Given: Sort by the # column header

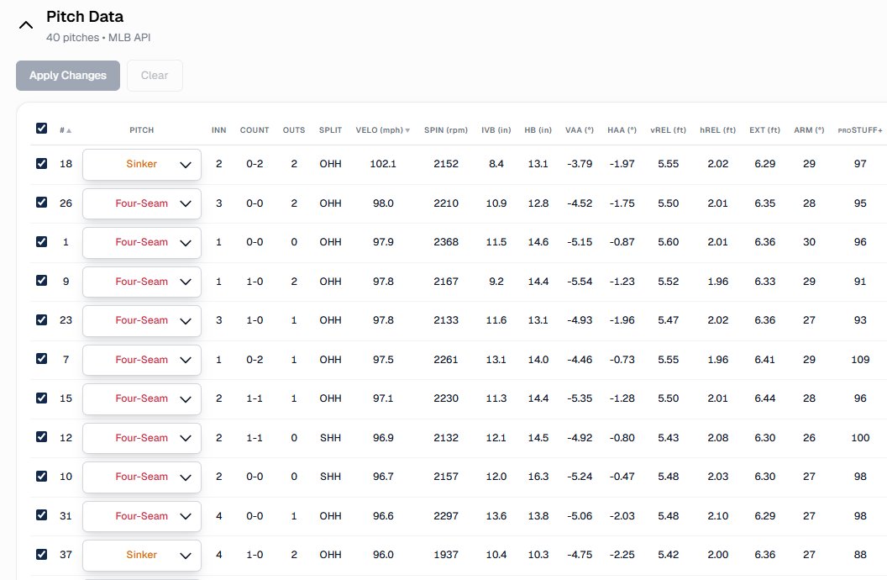Looking at the screenshot, I should tap(66, 130).
